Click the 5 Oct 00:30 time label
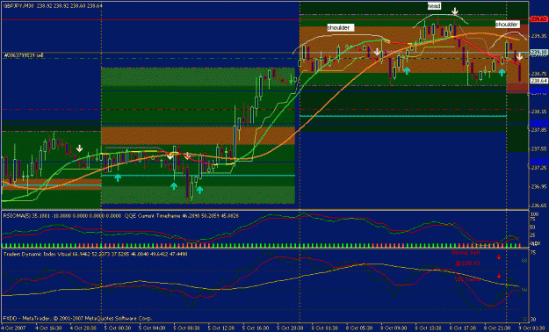Image resolution: width=549 pixels, height=332 pixels. pyautogui.click(x=118, y=328)
